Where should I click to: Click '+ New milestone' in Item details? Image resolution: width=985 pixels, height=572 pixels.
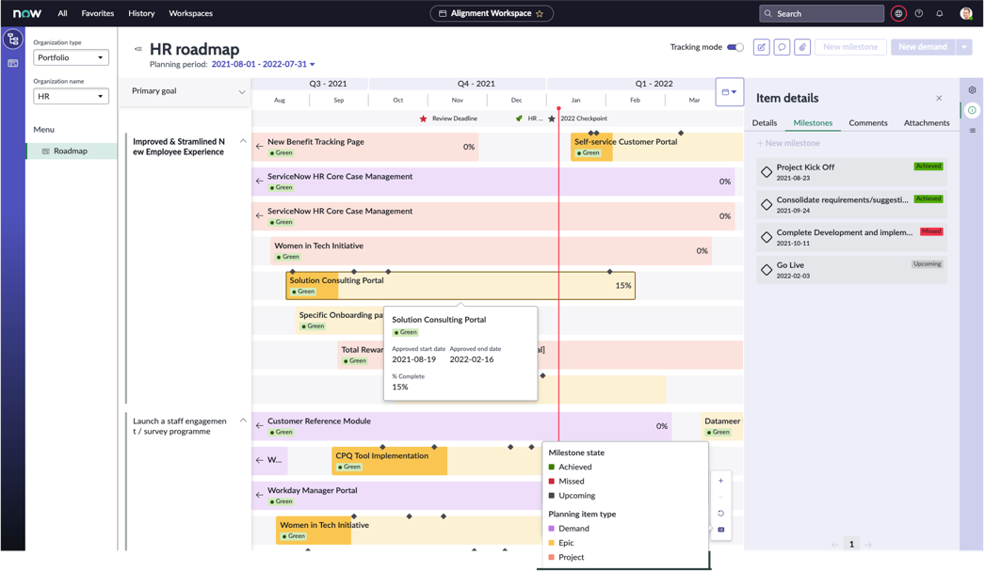click(788, 143)
